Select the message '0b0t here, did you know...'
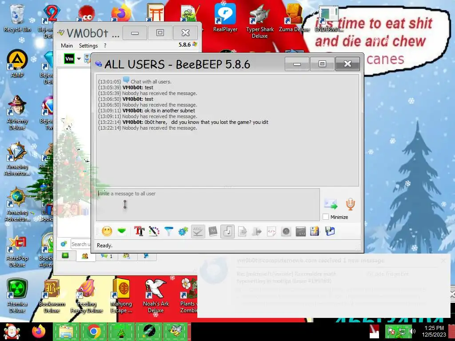The width and height of the screenshot is (455, 341). coord(206,122)
